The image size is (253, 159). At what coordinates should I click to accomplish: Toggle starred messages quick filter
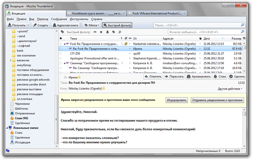click(x=101, y=32)
